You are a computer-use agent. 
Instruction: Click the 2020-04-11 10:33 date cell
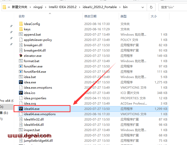pos(97,98)
